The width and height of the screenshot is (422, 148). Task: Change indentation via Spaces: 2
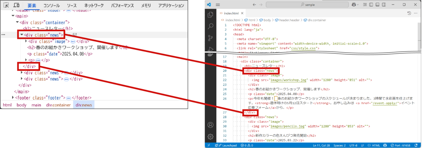pos(339,145)
